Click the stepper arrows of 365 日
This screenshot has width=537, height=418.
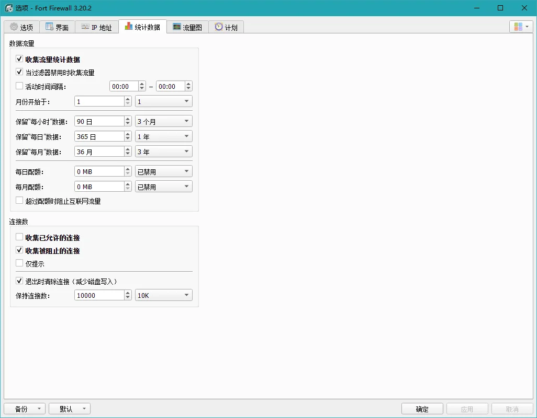(128, 136)
